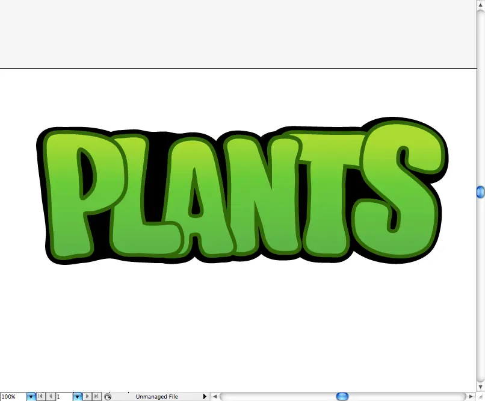Click the vertical scrollbar down arrow

click(480, 387)
